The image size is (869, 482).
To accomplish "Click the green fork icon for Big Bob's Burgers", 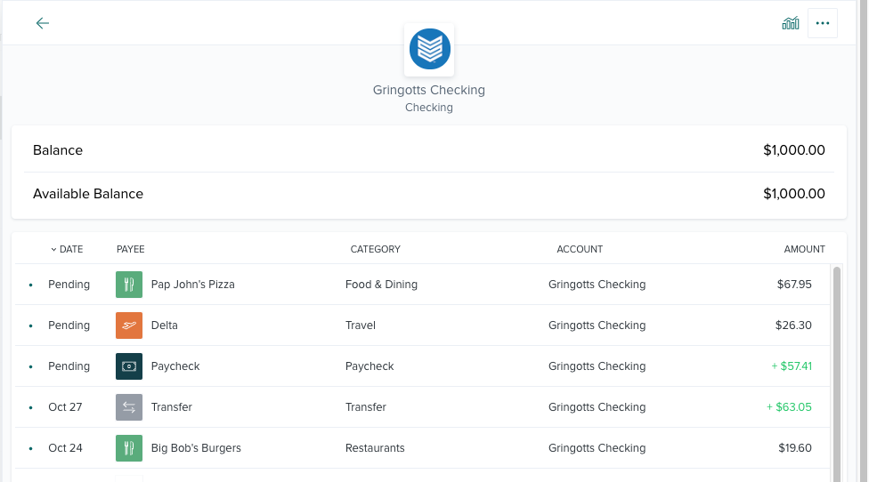I will 129,448.
